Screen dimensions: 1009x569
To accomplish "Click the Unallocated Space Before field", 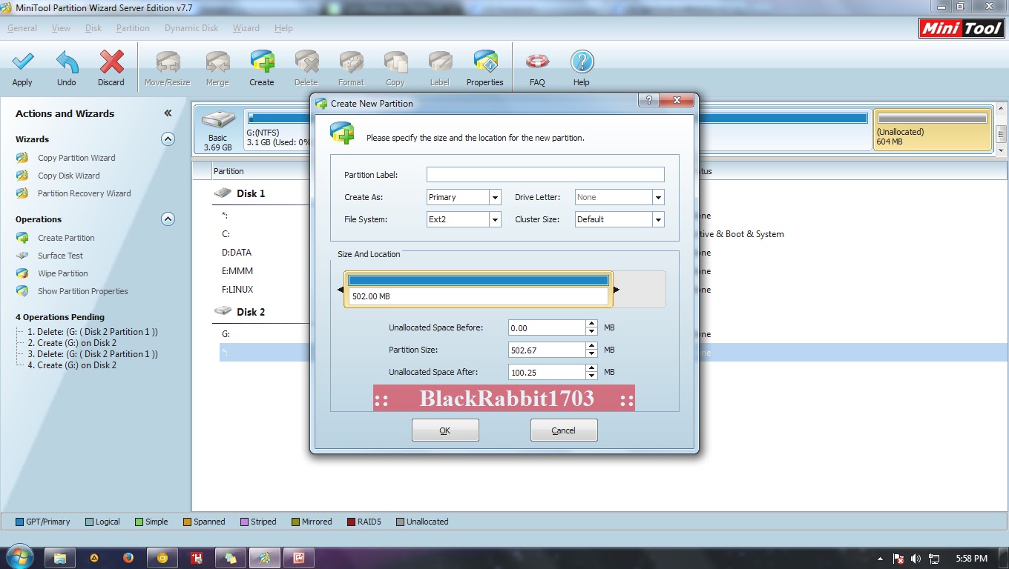I will pos(547,327).
